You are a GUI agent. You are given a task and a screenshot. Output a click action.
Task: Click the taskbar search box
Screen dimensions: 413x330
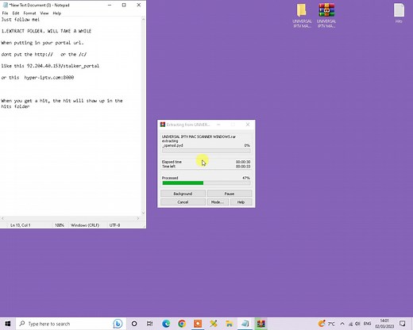coord(70,324)
